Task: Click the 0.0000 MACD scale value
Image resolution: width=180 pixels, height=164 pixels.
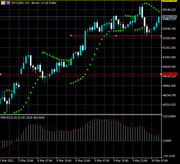Action: (x=167, y=141)
